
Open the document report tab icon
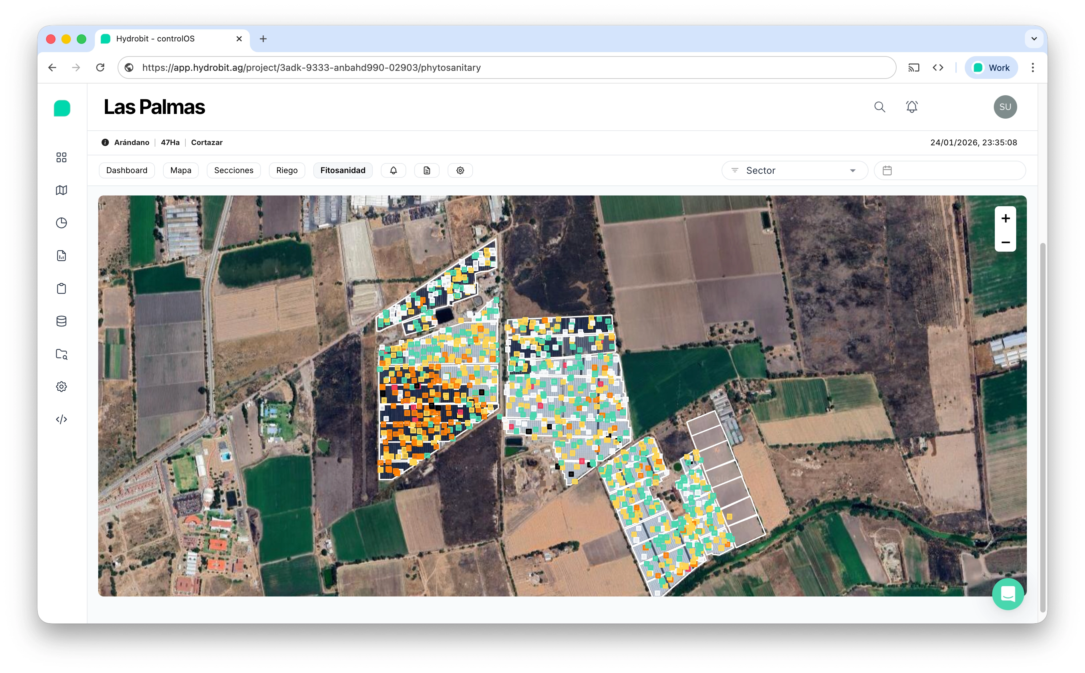click(x=427, y=170)
